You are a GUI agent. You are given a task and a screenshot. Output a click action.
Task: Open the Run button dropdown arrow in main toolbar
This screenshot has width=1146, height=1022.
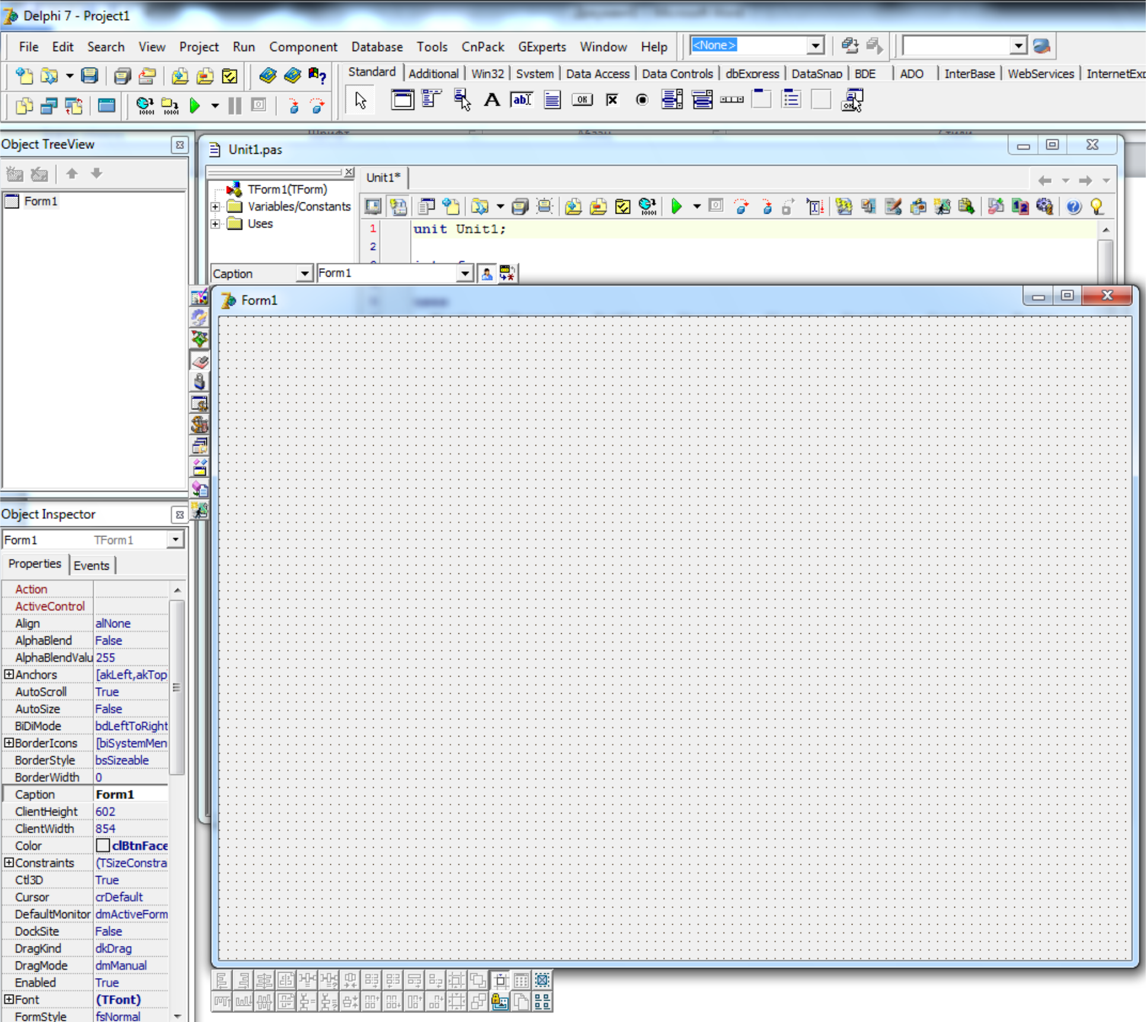pyautogui.click(x=215, y=106)
